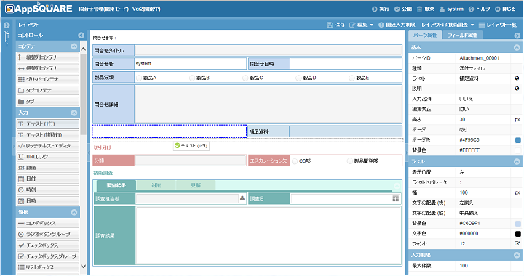Click the 実行 run icon in header

(x=374, y=9)
